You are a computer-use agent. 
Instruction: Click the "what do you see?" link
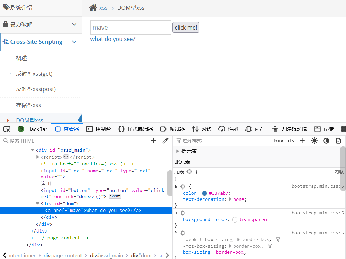[113, 39]
